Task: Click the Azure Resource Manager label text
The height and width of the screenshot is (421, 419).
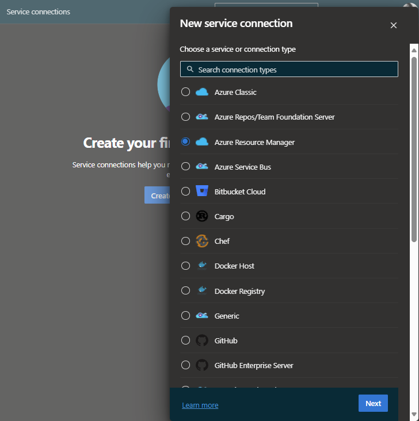Action: click(254, 142)
